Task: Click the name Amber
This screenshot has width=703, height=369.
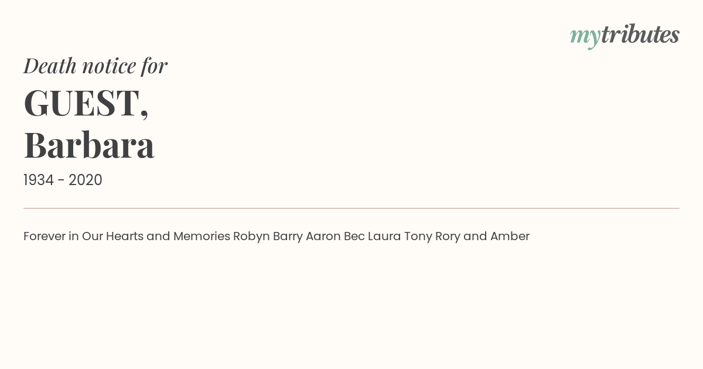Action: click(x=510, y=237)
